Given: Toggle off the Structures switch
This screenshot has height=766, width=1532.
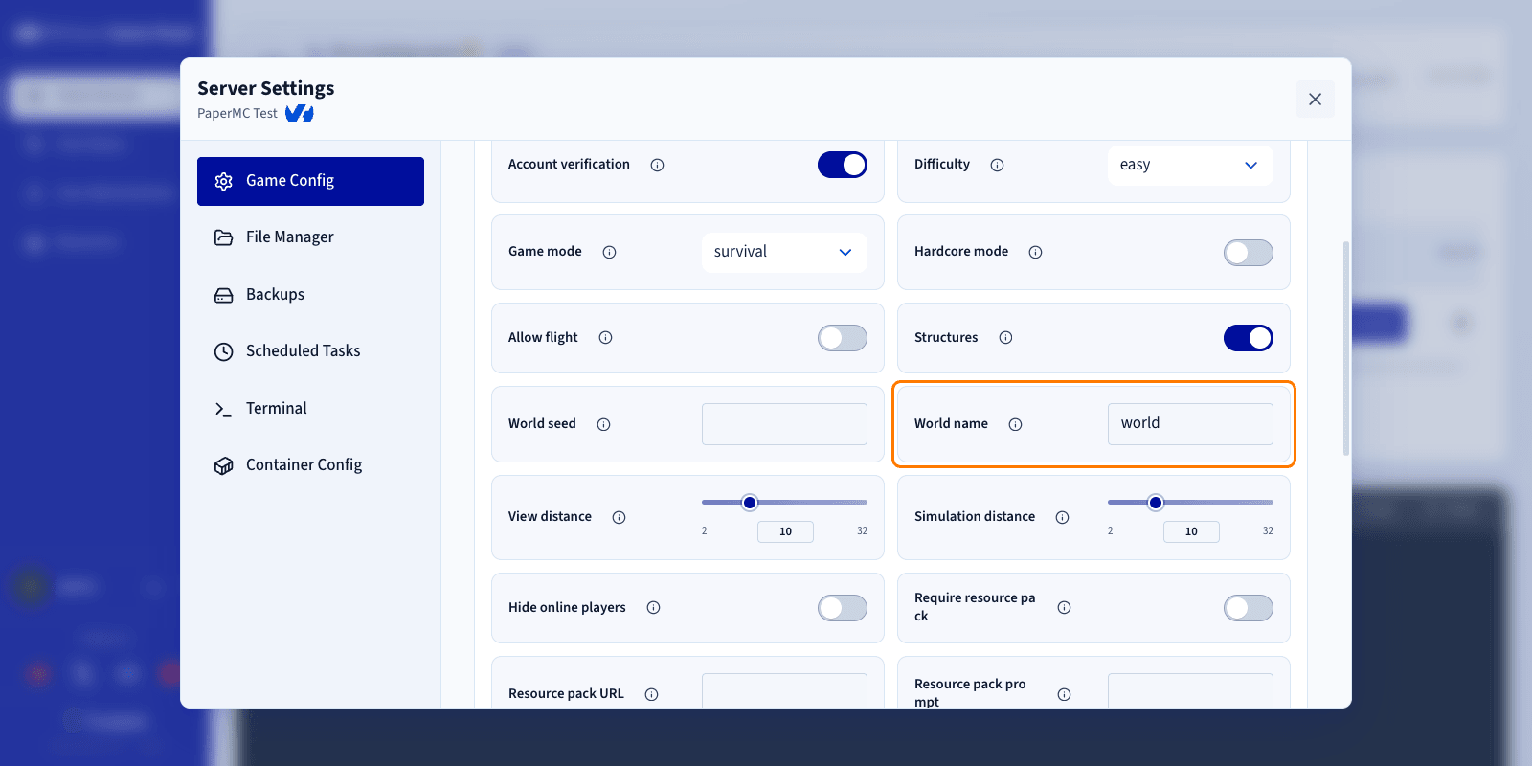Looking at the screenshot, I should click(x=1249, y=337).
